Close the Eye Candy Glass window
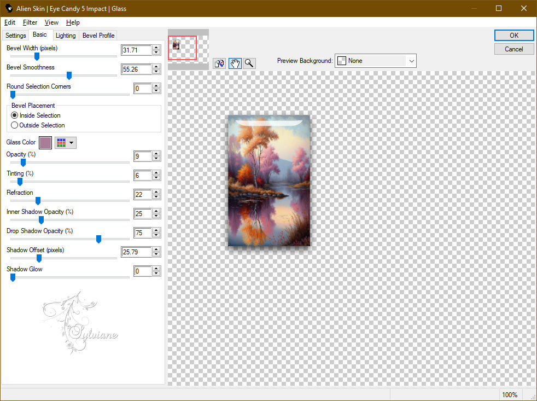Image resolution: width=537 pixels, height=401 pixels. point(524,8)
